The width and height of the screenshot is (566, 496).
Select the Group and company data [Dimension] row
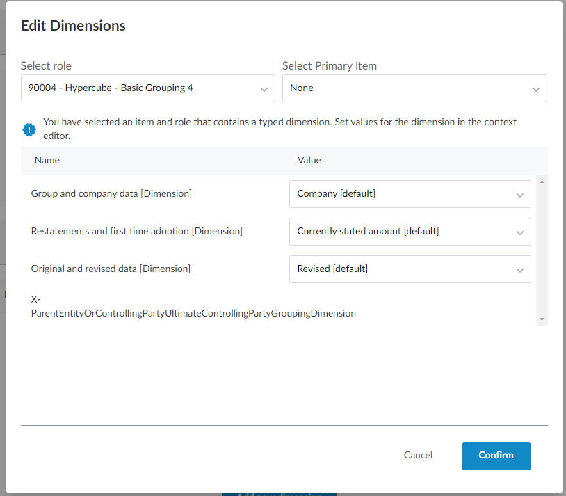click(111, 194)
